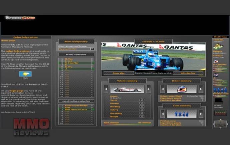Click the Handling info box in Vehicle summary
The width and height of the screenshot is (230, 145).
coord(142,107)
